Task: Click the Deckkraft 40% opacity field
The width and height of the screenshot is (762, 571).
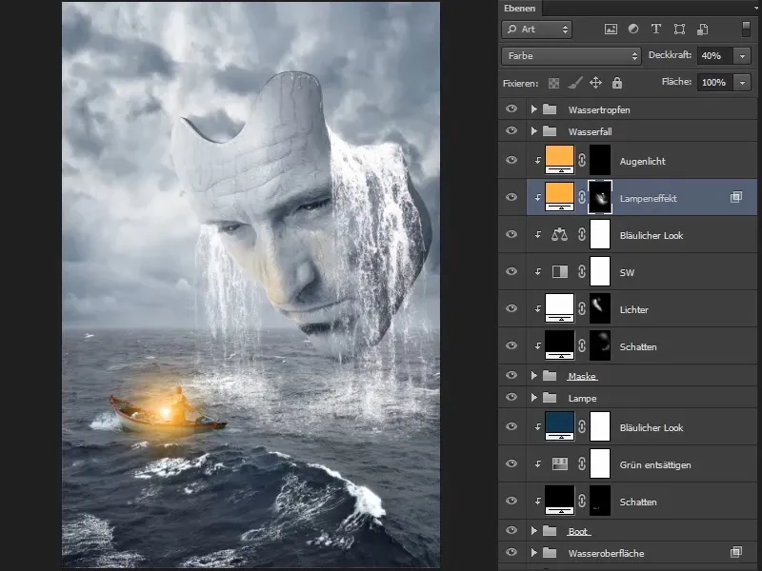Action: [x=715, y=56]
